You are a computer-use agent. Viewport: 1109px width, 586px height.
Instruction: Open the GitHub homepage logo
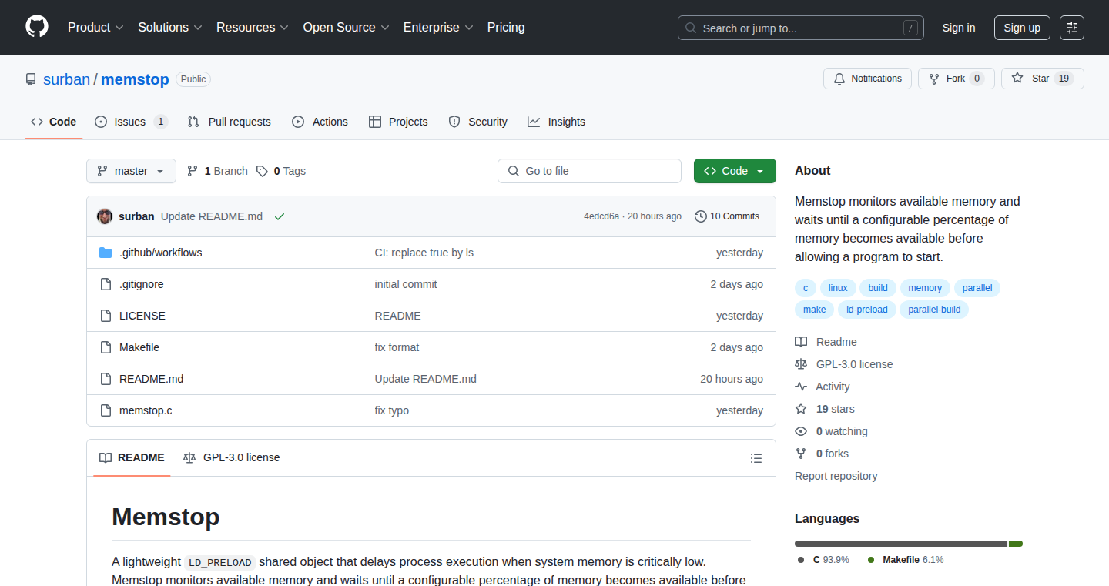37,27
